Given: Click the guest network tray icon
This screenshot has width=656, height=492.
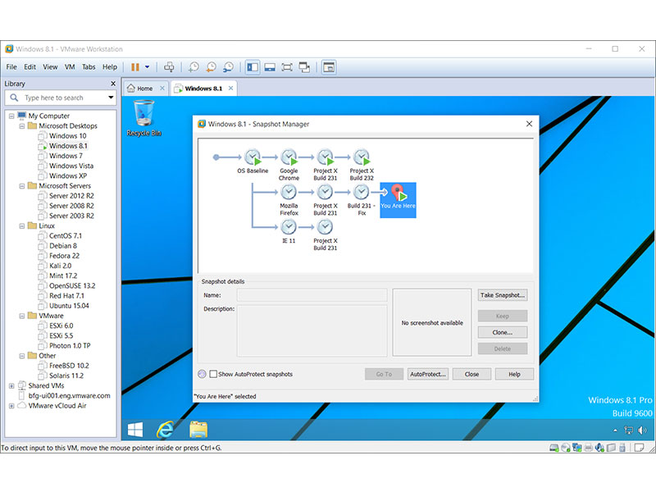Looking at the screenshot, I should (x=628, y=430).
